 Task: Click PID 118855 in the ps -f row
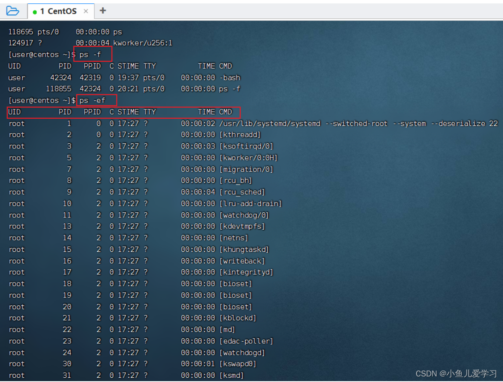(x=58, y=89)
